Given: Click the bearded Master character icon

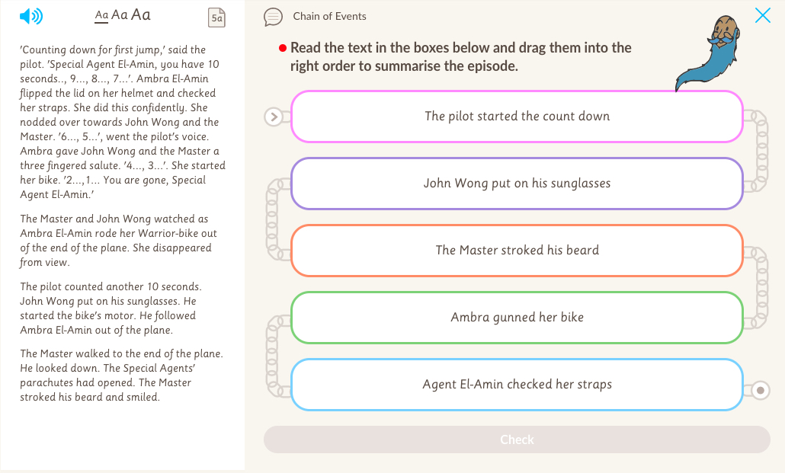Looking at the screenshot, I should [716, 52].
